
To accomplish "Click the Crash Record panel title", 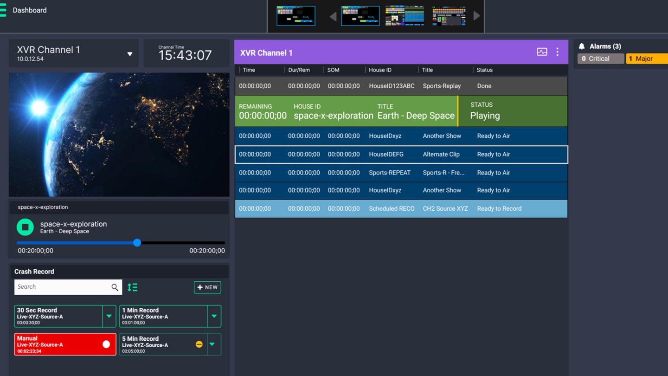I will (x=34, y=272).
